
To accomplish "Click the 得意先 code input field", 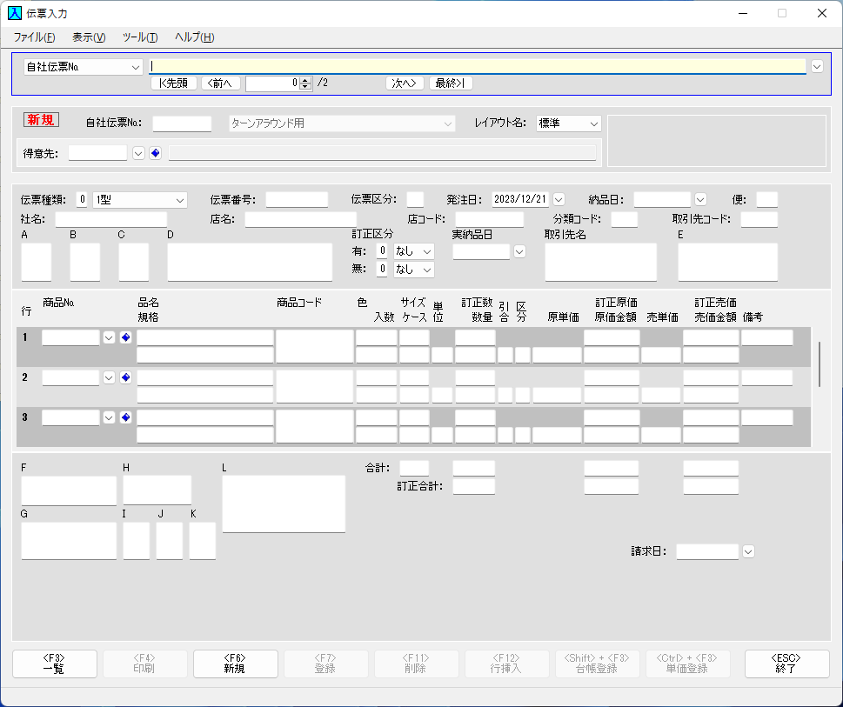I will (97, 152).
